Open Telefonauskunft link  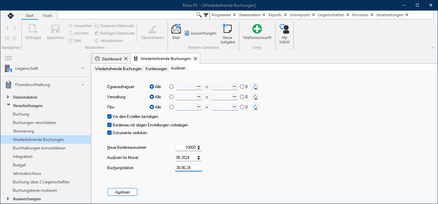tap(257, 32)
